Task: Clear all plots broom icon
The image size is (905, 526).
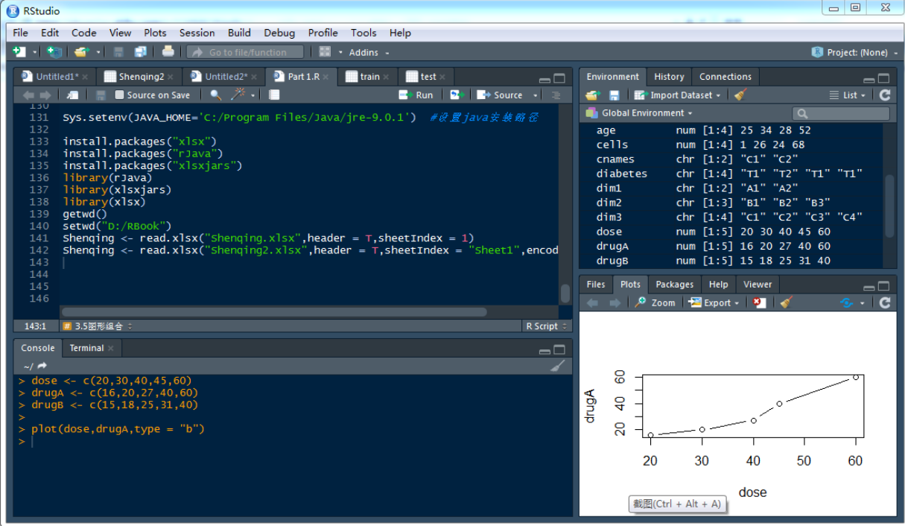Action: click(x=786, y=302)
